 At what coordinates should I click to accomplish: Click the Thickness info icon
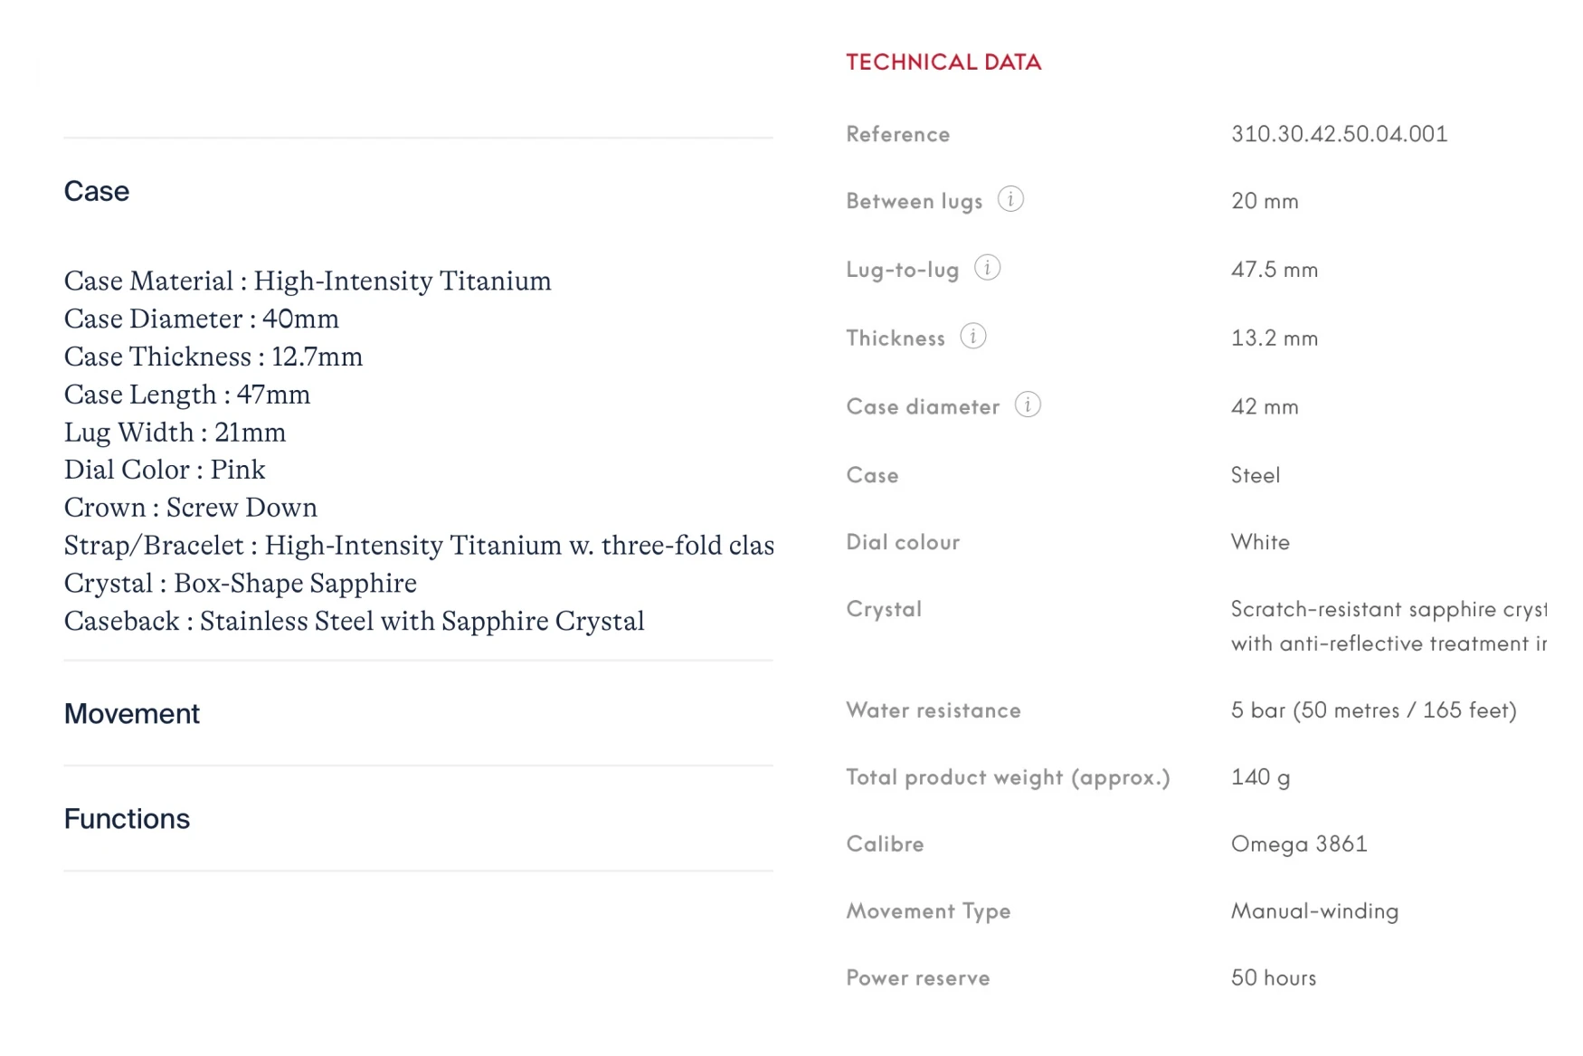point(972,337)
